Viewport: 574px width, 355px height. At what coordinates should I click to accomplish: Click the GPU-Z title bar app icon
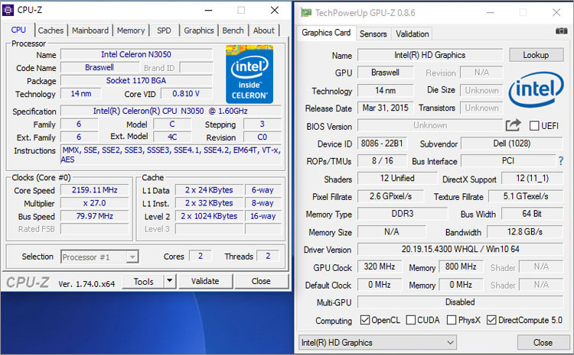[x=306, y=13]
